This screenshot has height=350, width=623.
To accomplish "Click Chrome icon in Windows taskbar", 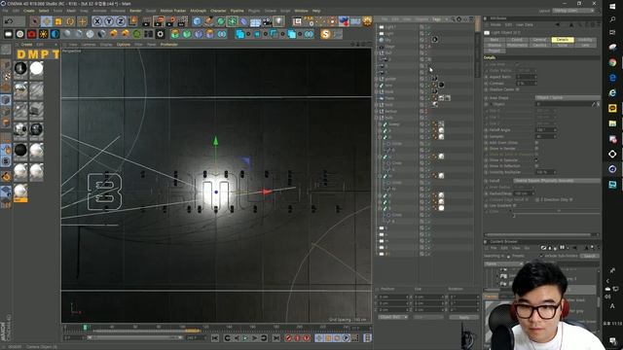I will click(x=612, y=62).
